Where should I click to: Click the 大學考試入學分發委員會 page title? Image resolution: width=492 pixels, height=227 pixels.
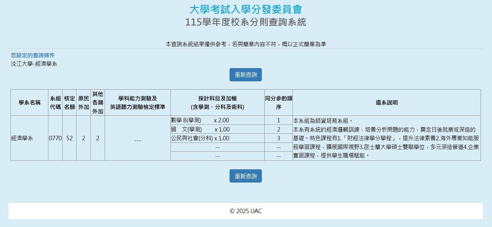(x=245, y=9)
